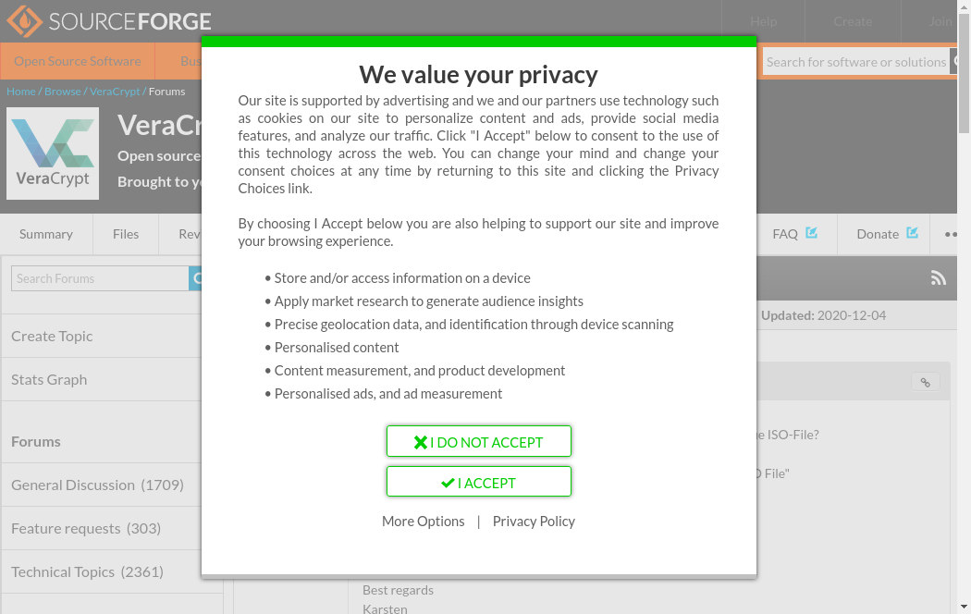The image size is (971, 614).
Task: Open the Help menu
Action: (x=763, y=21)
